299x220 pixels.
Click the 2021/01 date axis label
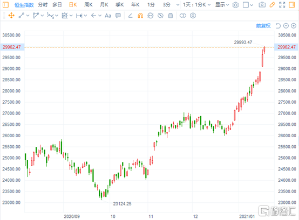click(x=247, y=216)
